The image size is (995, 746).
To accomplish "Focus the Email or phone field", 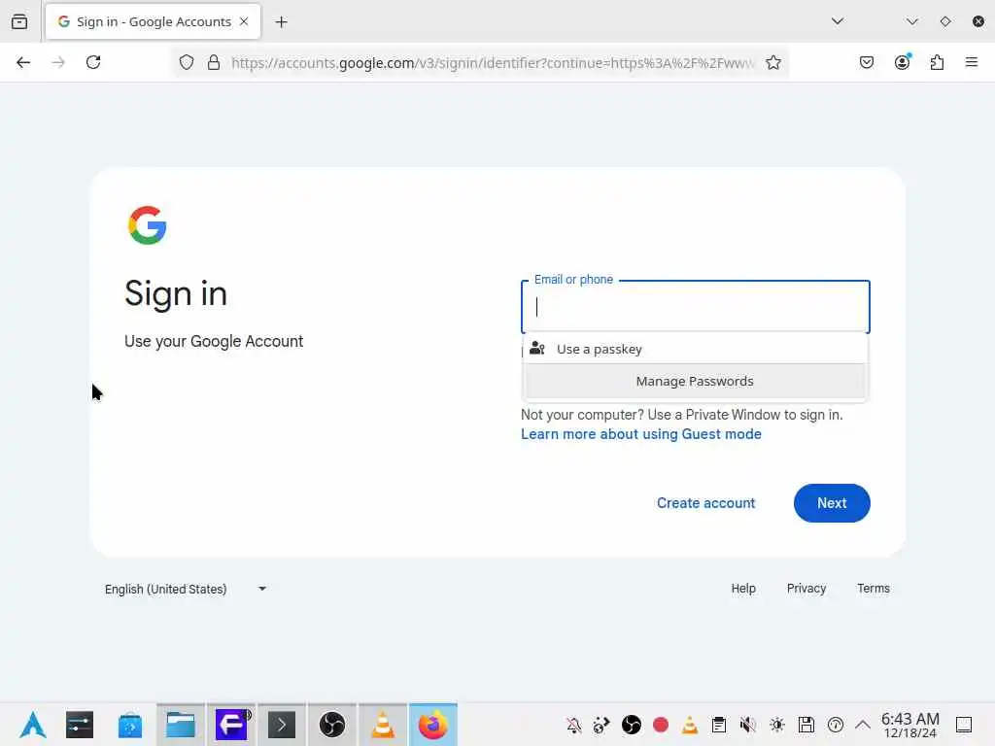I will 696,307.
